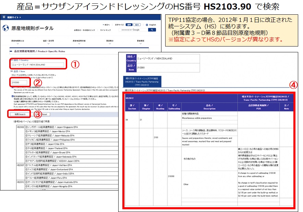Screen dimensions: 303x212
Task: Click the 税関サイト arrow icon top left
Action: point(20,17)
